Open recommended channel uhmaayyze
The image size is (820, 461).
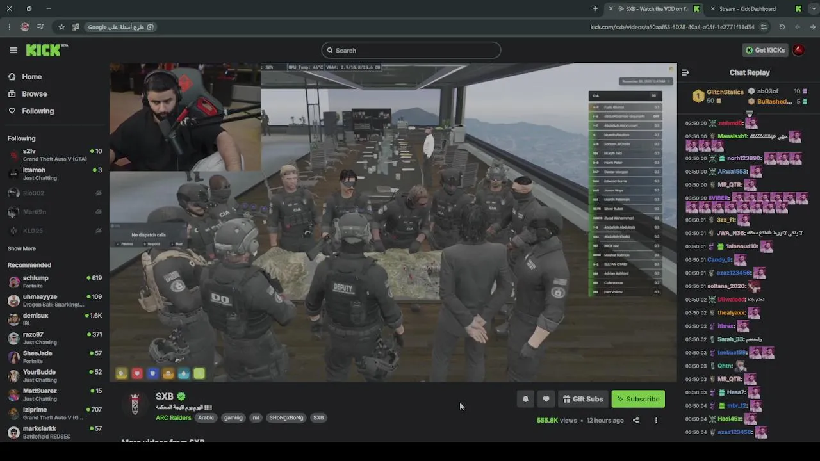(54, 300)
